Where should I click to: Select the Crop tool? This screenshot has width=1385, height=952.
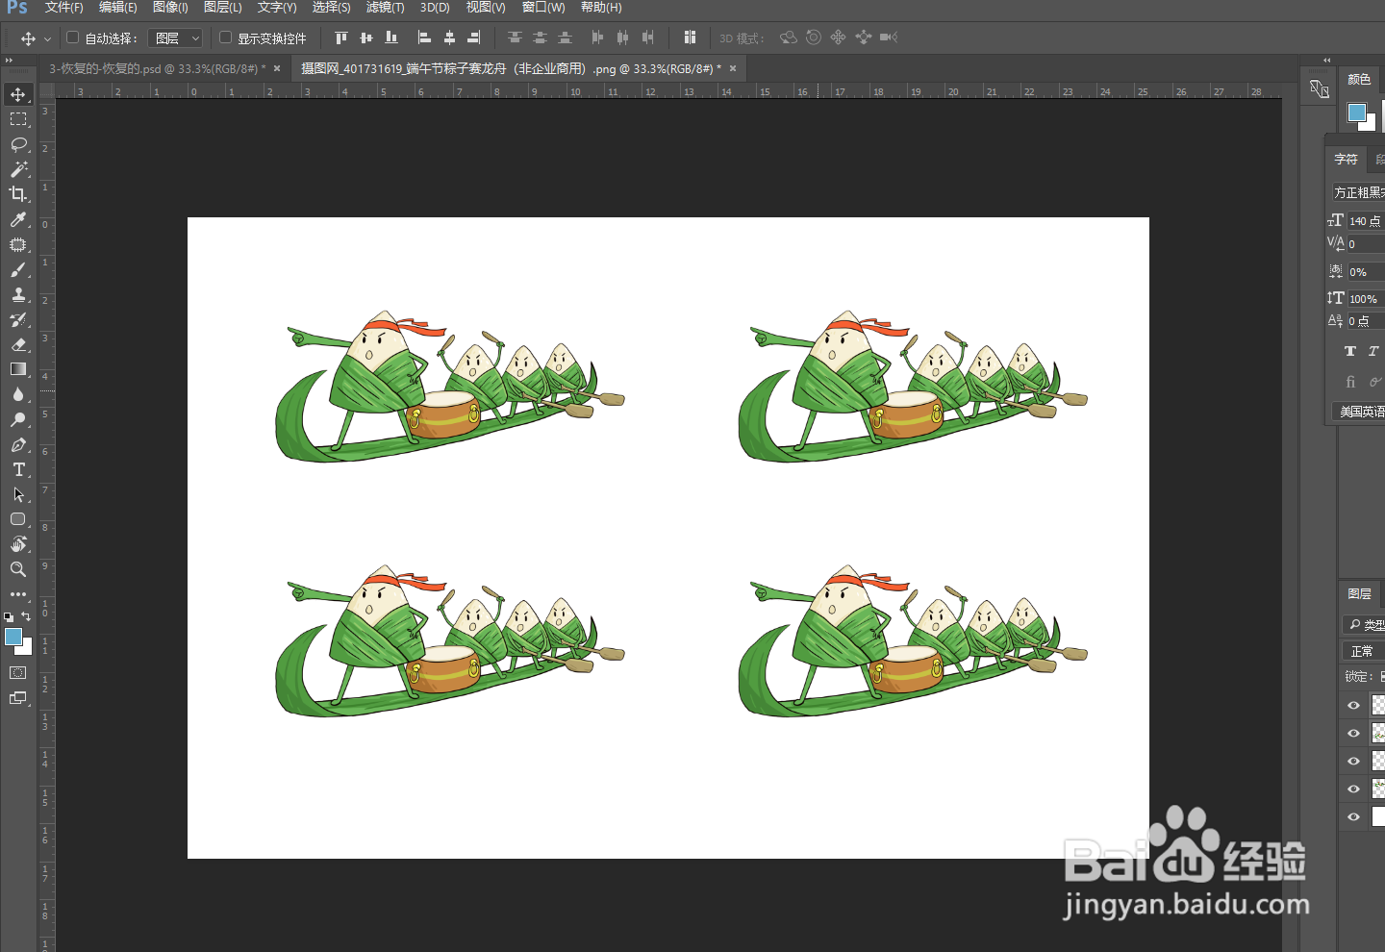[17, 194]
